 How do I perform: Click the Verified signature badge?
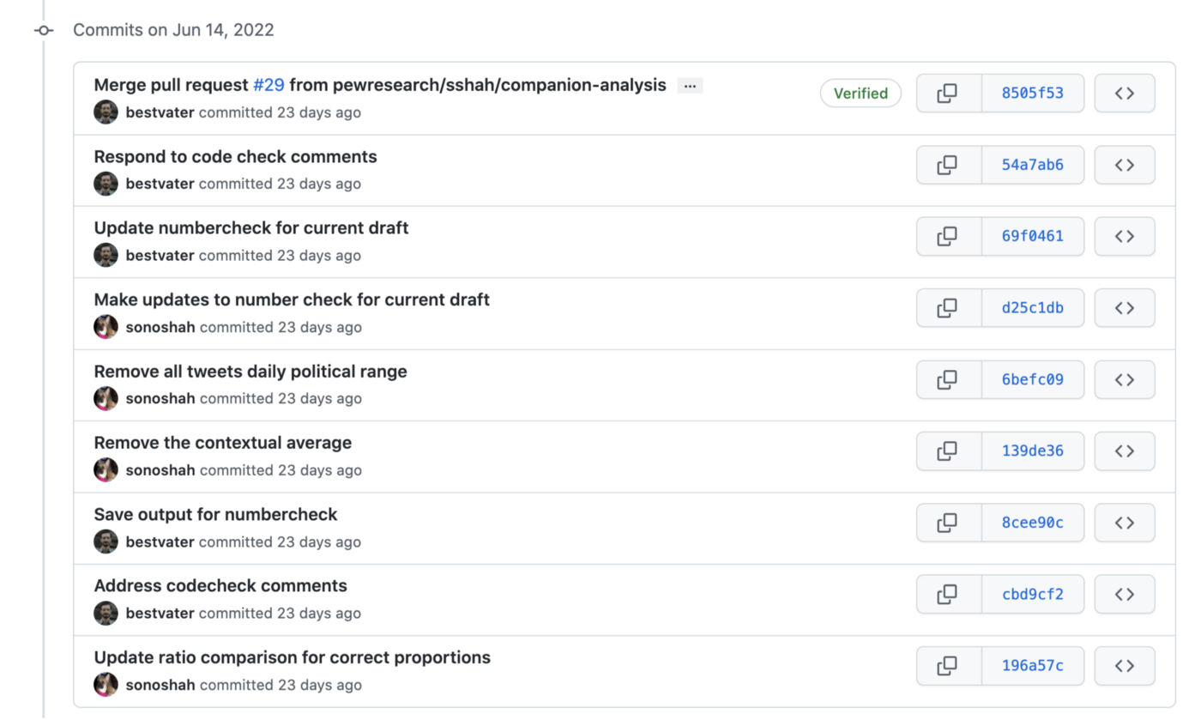pos(860,93)
